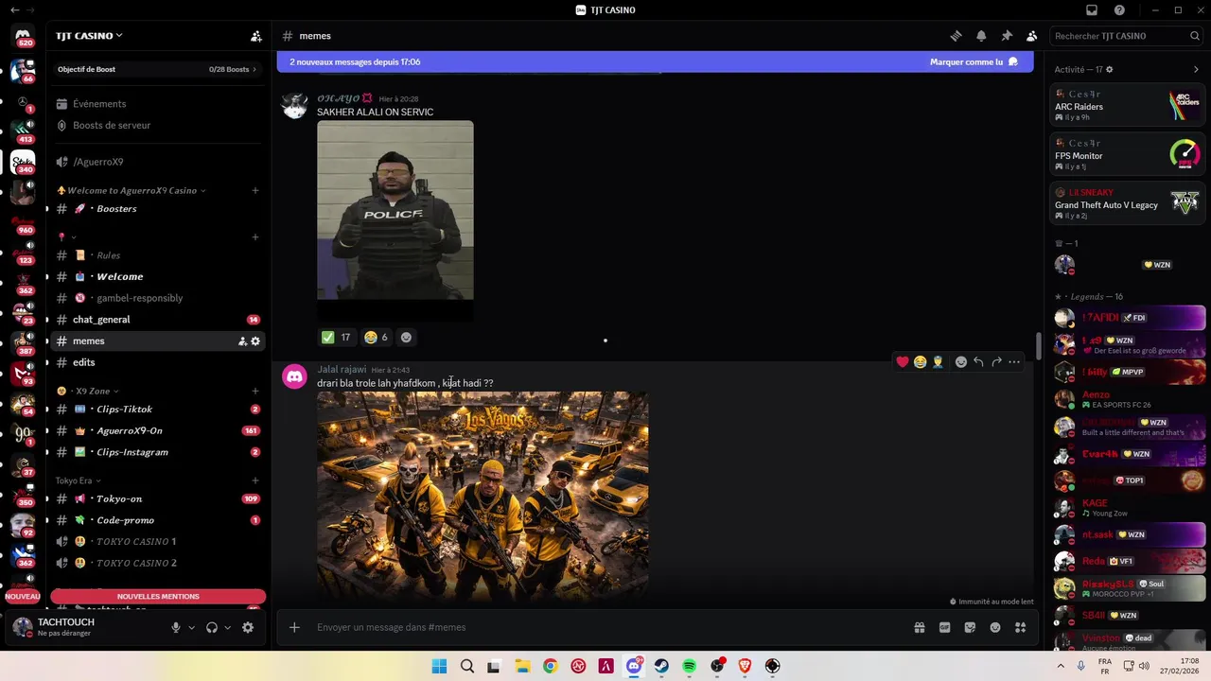The image size is (1211, 681).
Task: Collapse Welcome to AguerroX9 Casino category
Action: click(132, 190)
